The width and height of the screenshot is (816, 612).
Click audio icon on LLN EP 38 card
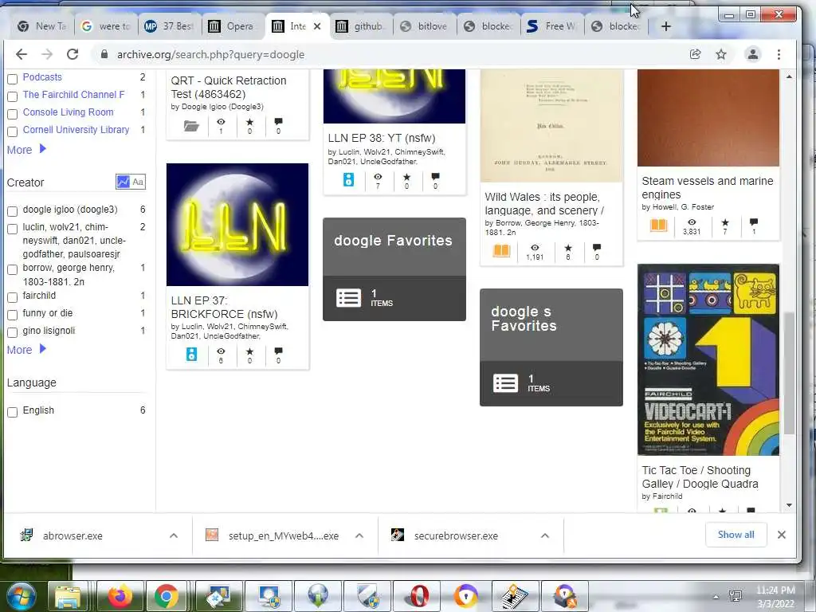click(349, 180)
